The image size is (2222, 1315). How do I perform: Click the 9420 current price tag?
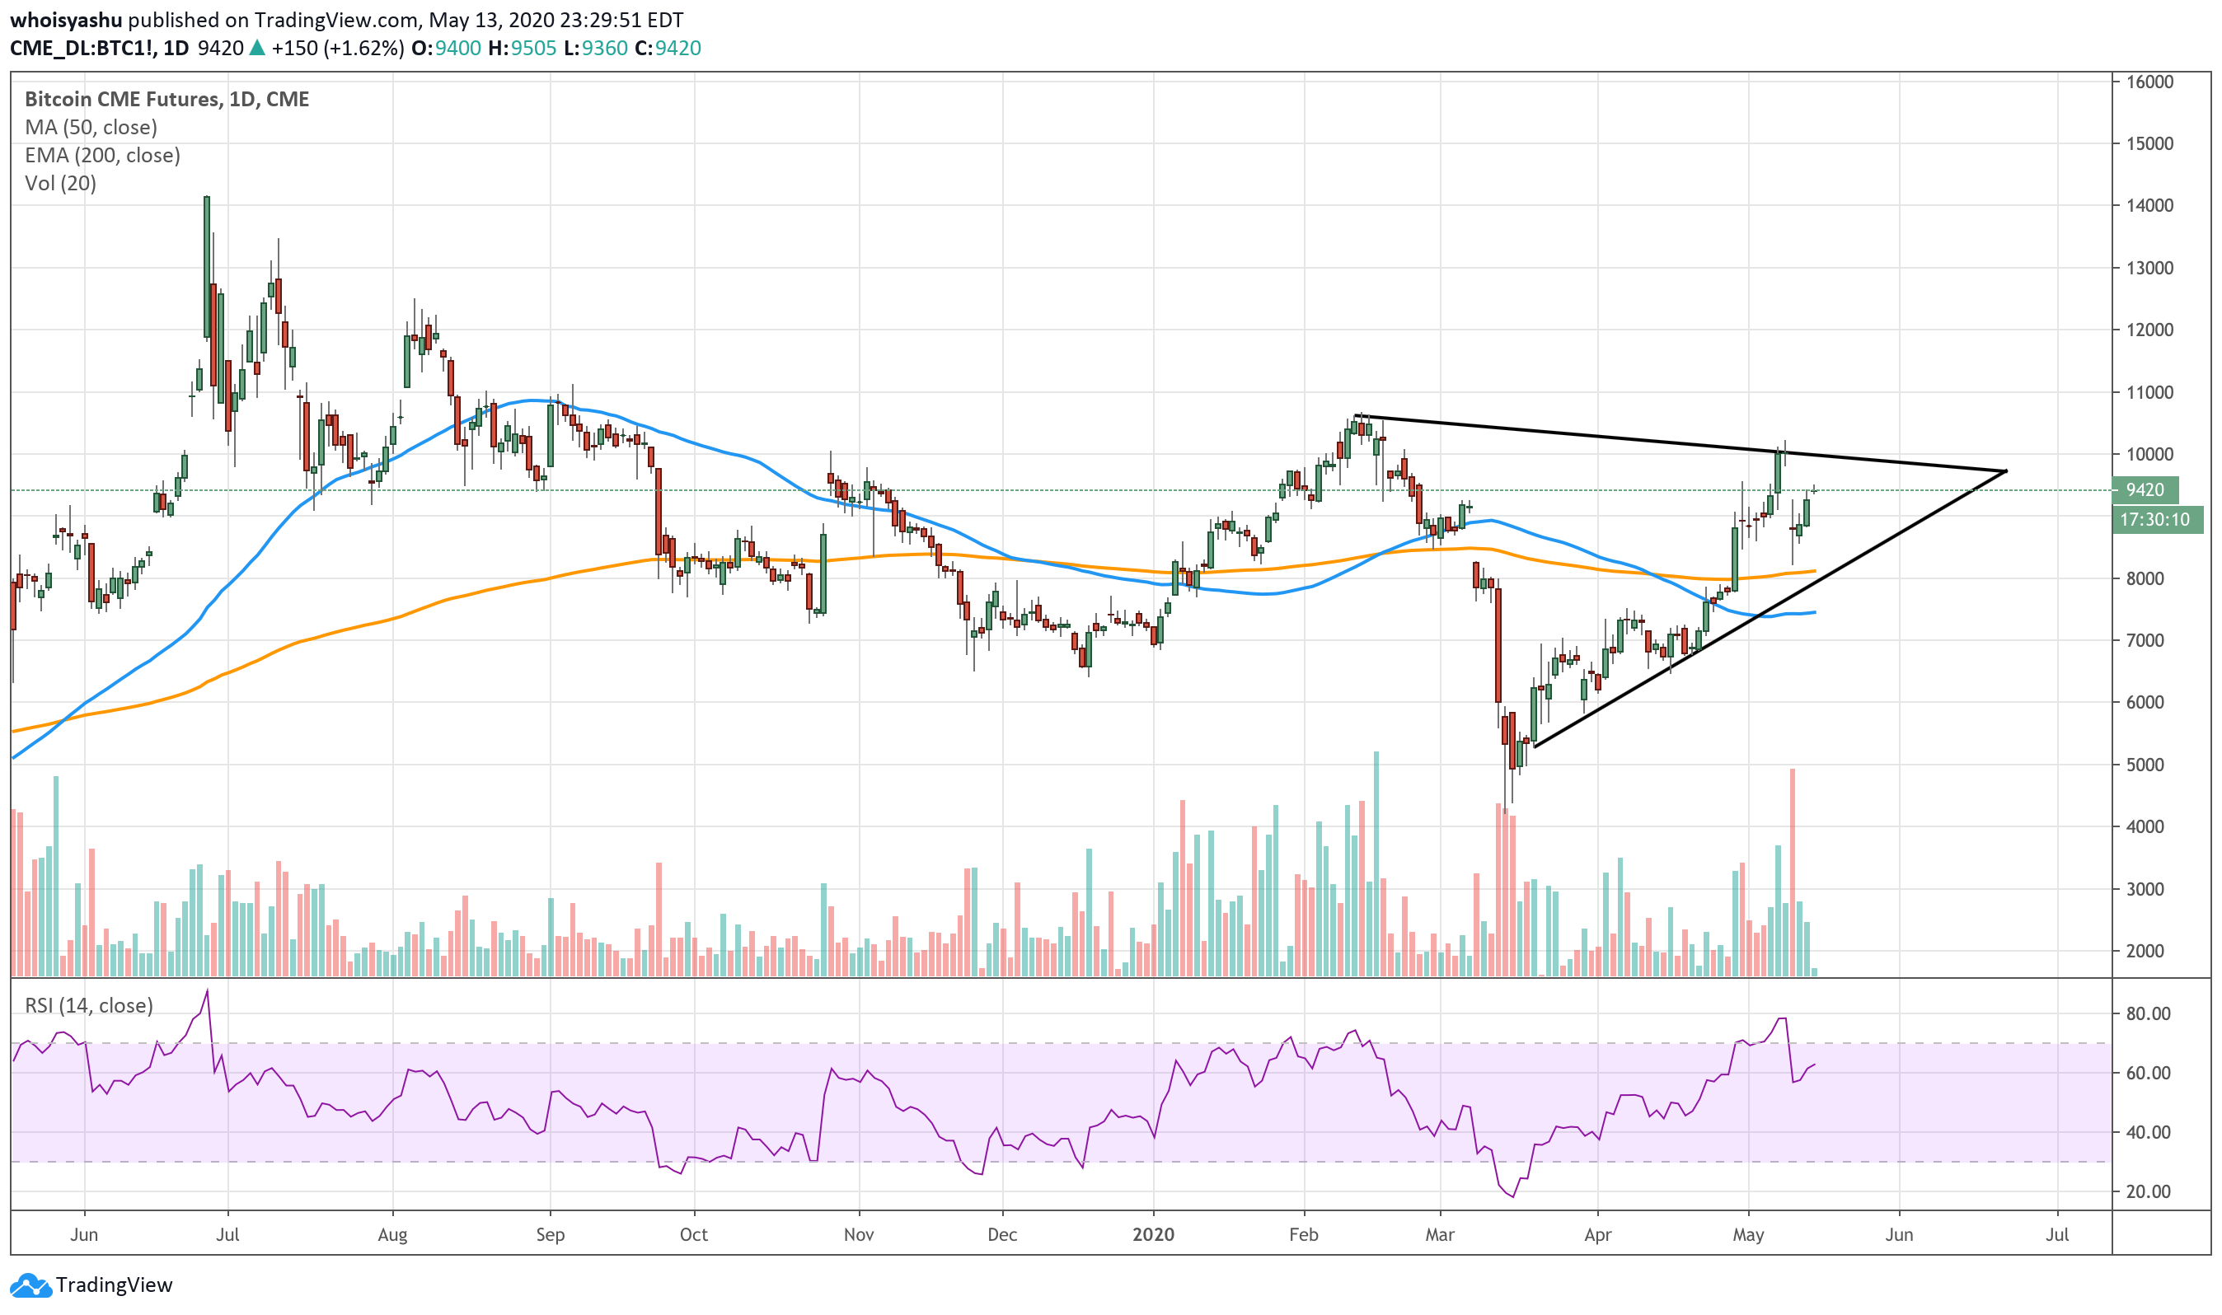coord(2145,490)
